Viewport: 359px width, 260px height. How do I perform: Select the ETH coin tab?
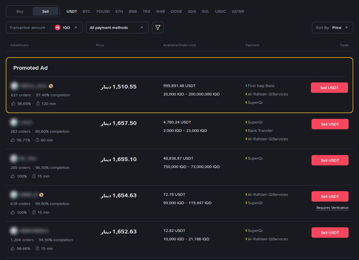119,11
